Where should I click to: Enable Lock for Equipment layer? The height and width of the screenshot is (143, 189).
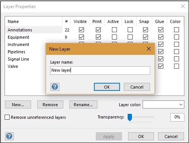coord(130,37)
